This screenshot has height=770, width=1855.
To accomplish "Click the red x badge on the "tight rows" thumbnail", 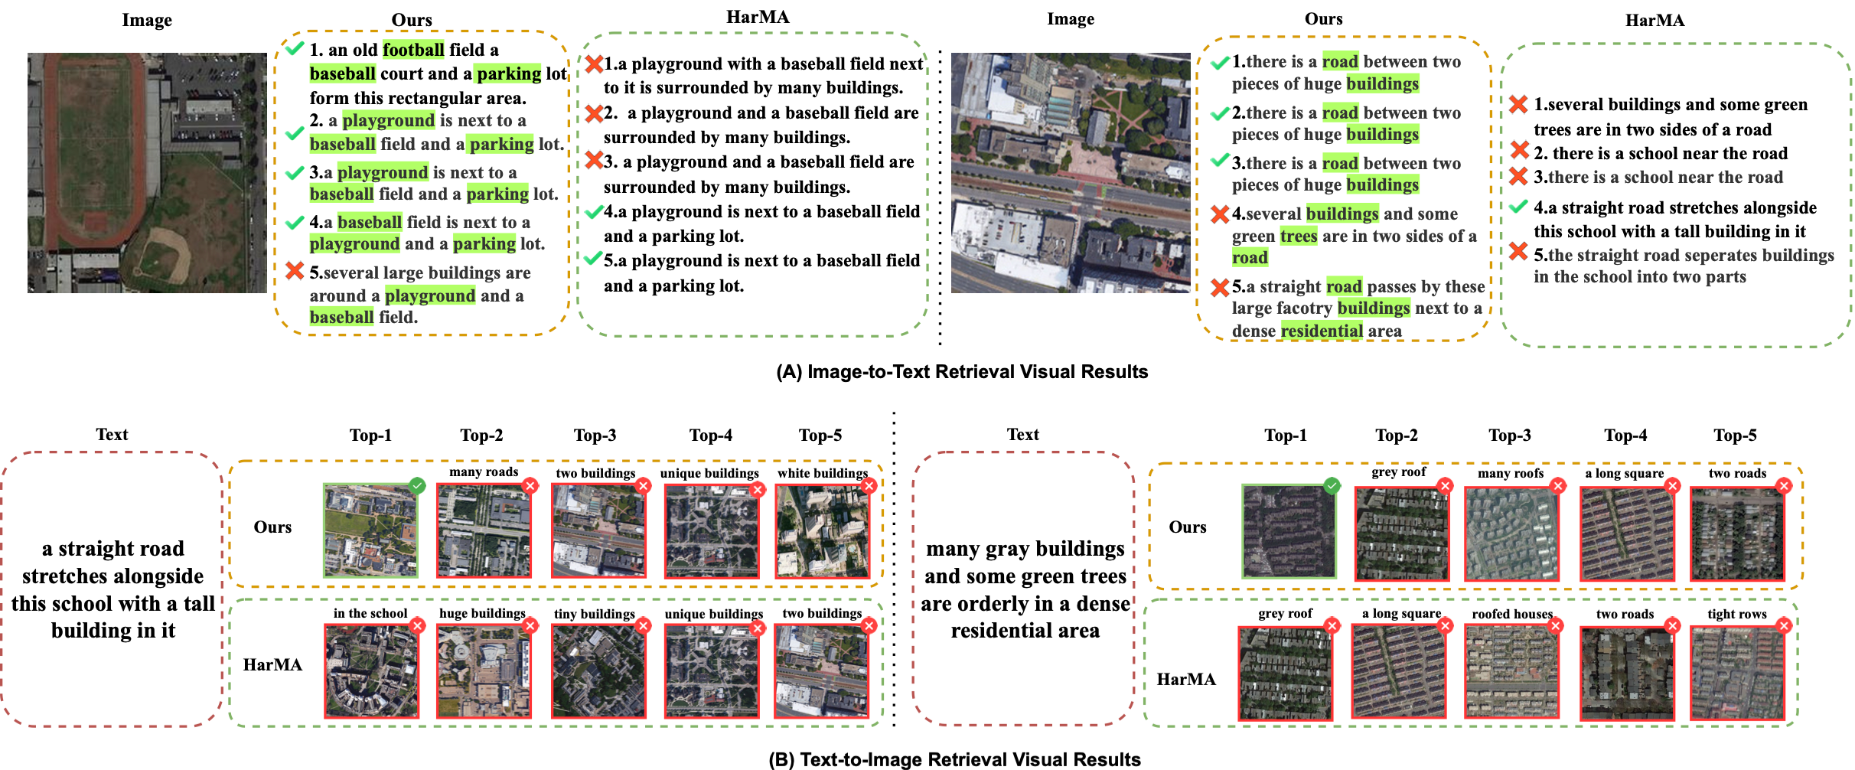I will coord(1784,626).
